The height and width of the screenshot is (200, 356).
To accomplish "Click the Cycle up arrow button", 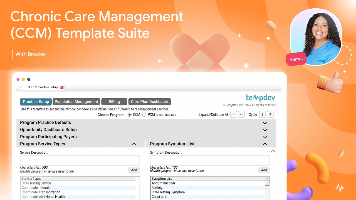I will 270,114.
